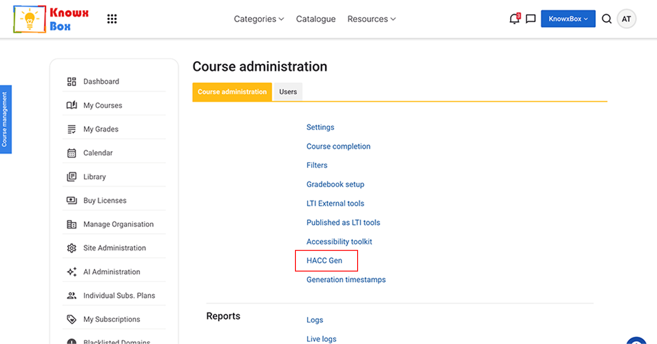Click the Individual Subs. Plans people icon
The width and height of the screenshot is (657, 344).
click(x=71, y=296)
